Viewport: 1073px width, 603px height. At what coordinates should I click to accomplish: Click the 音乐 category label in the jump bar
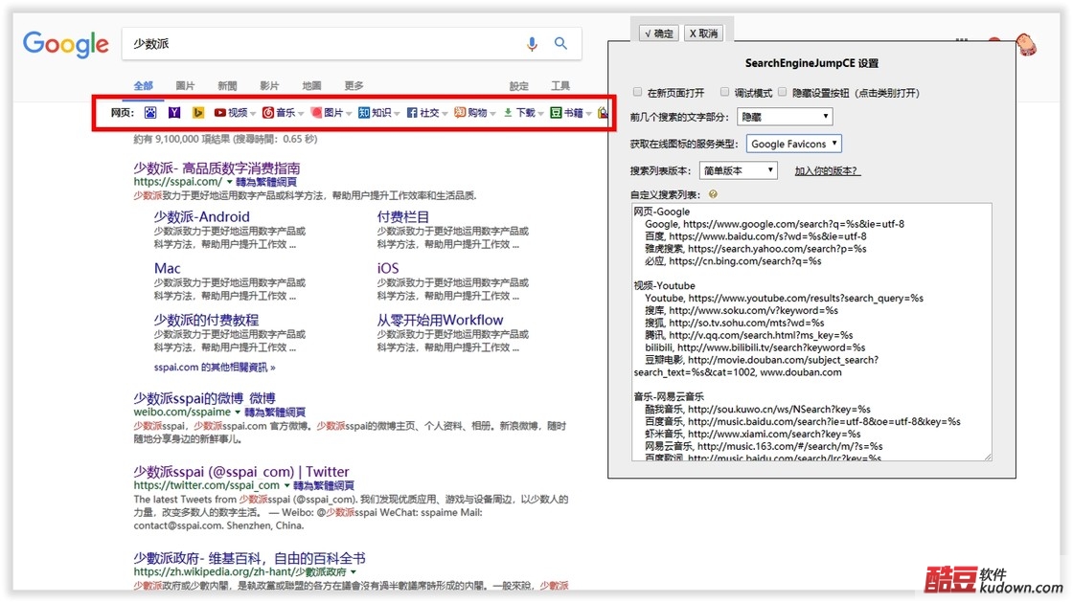[x=285, y=113]
